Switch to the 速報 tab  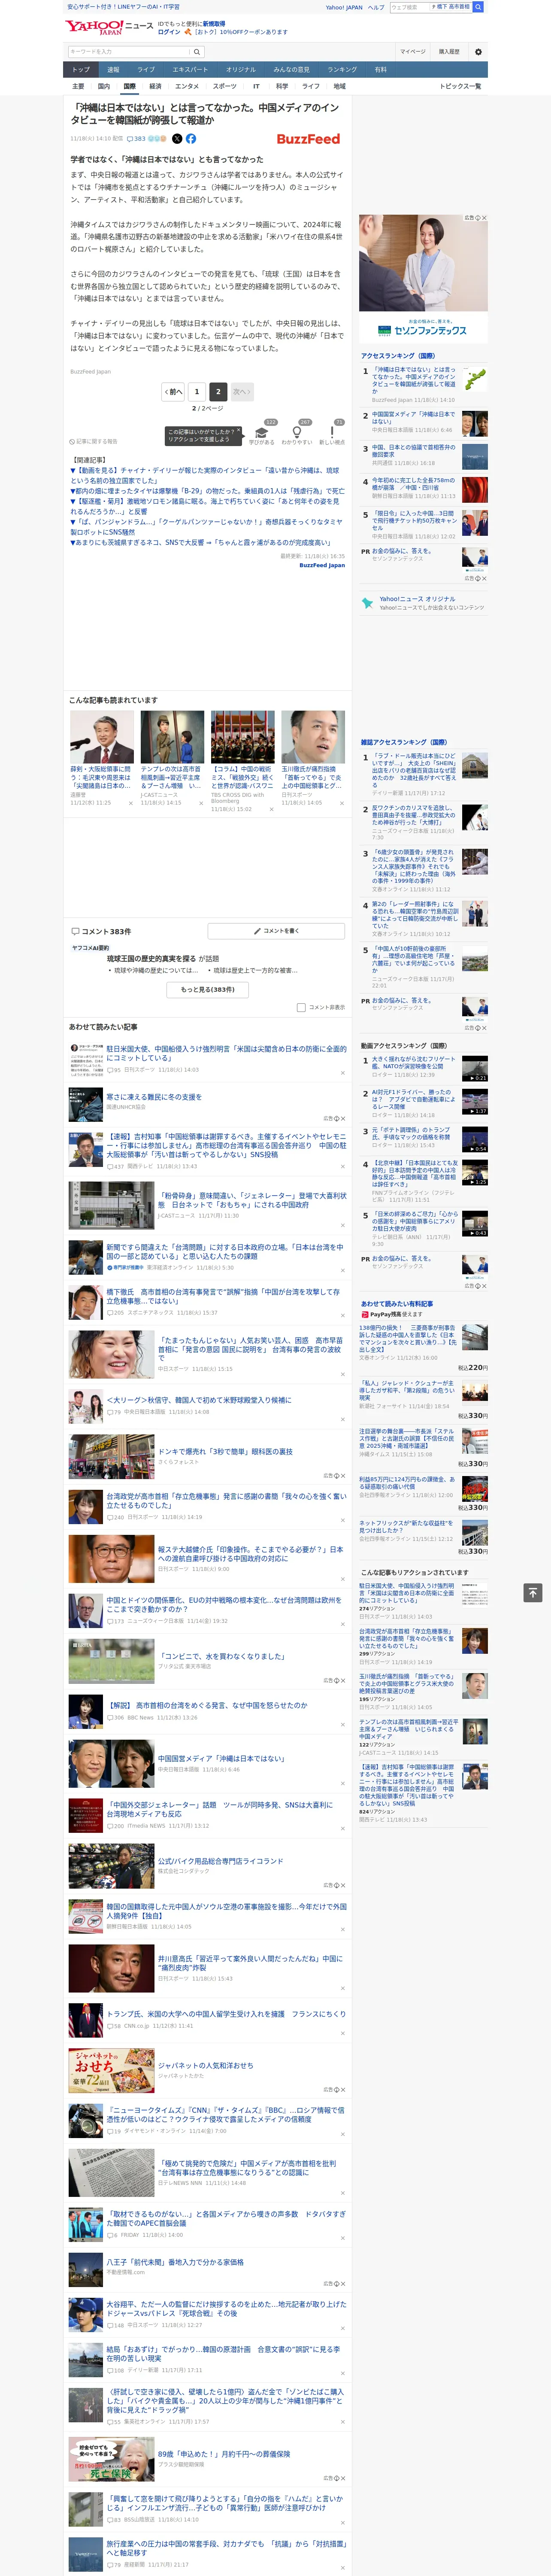[x=113, y=70]
